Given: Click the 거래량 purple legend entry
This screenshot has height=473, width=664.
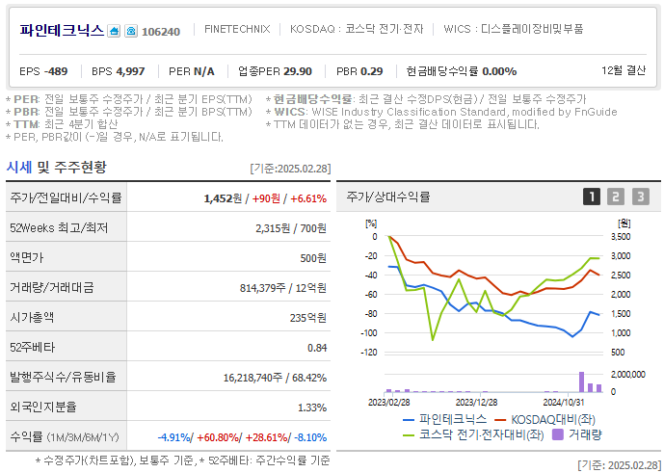Looking at the screenshot, I should tap(576, 434).
